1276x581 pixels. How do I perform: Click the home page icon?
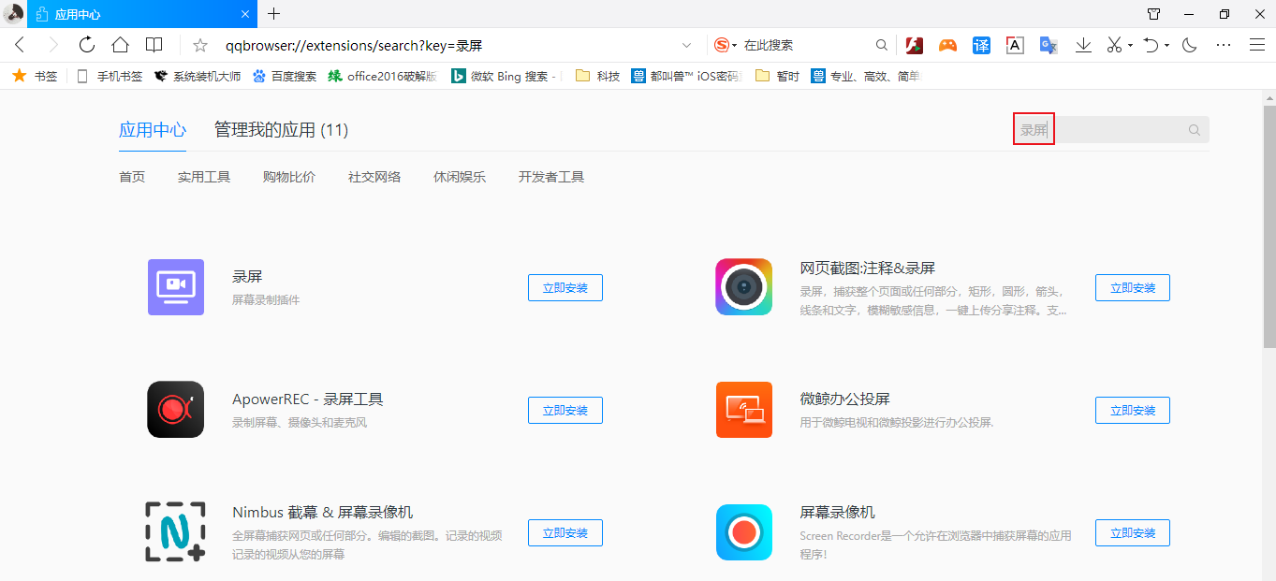[120, 45]
